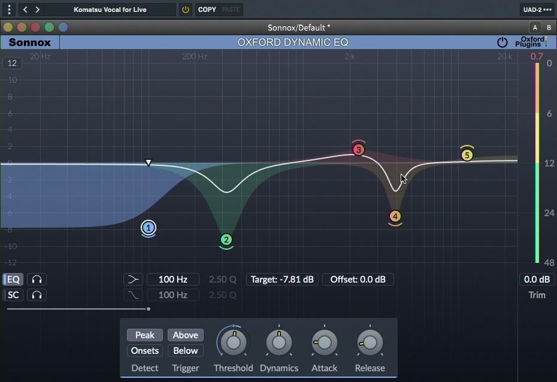Click the green window dot
557x382 pixels.
[x=49, y=28]
